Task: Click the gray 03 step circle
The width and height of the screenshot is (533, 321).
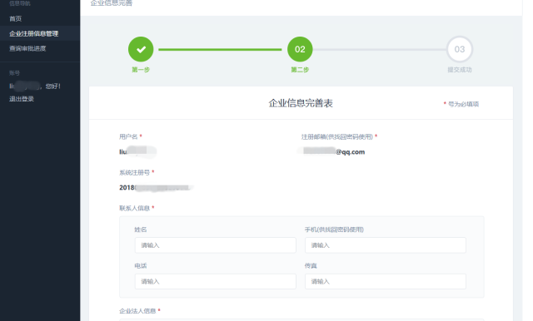Action: pos(460,49)
